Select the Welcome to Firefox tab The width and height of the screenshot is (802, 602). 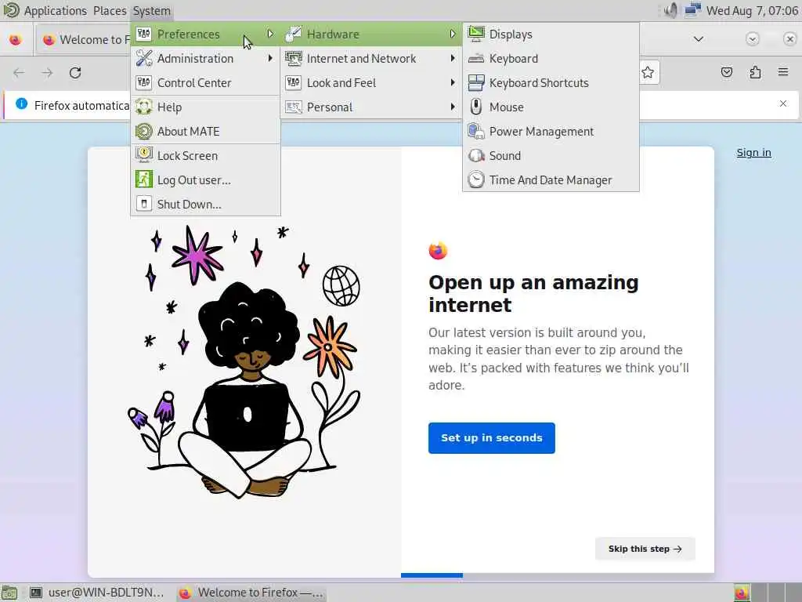tap(83, 39)
